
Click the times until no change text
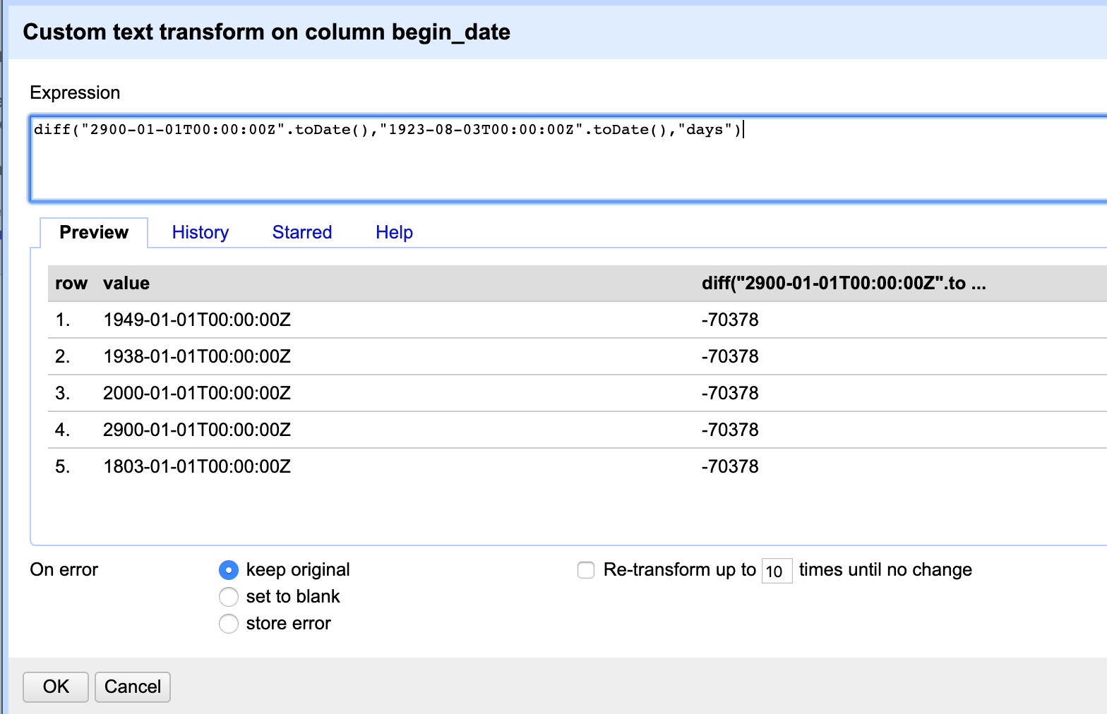[885, 570]
